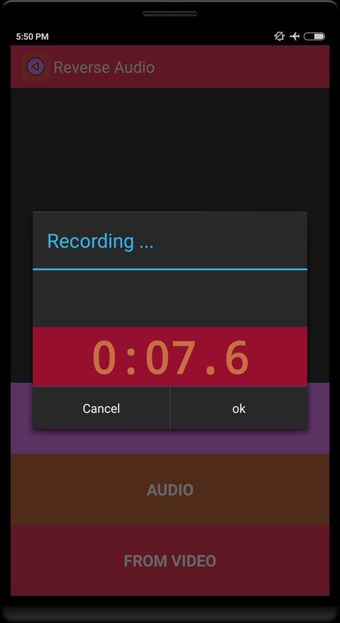Tap the airplane mode status icon
The width and height of the screenshot is (340, 623).
pos(295,36)
